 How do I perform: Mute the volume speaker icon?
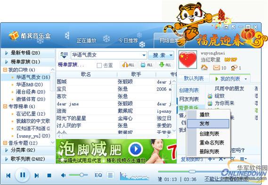(64, 175)
